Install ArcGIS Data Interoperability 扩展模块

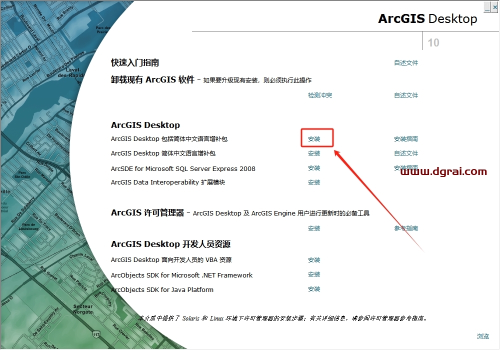coord(314,182)
